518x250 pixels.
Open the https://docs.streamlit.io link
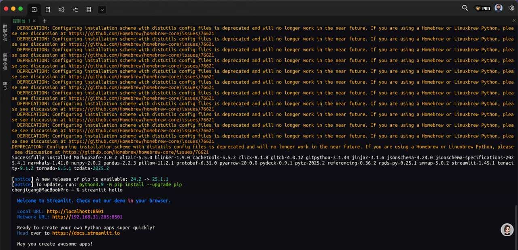pos(86,233)
